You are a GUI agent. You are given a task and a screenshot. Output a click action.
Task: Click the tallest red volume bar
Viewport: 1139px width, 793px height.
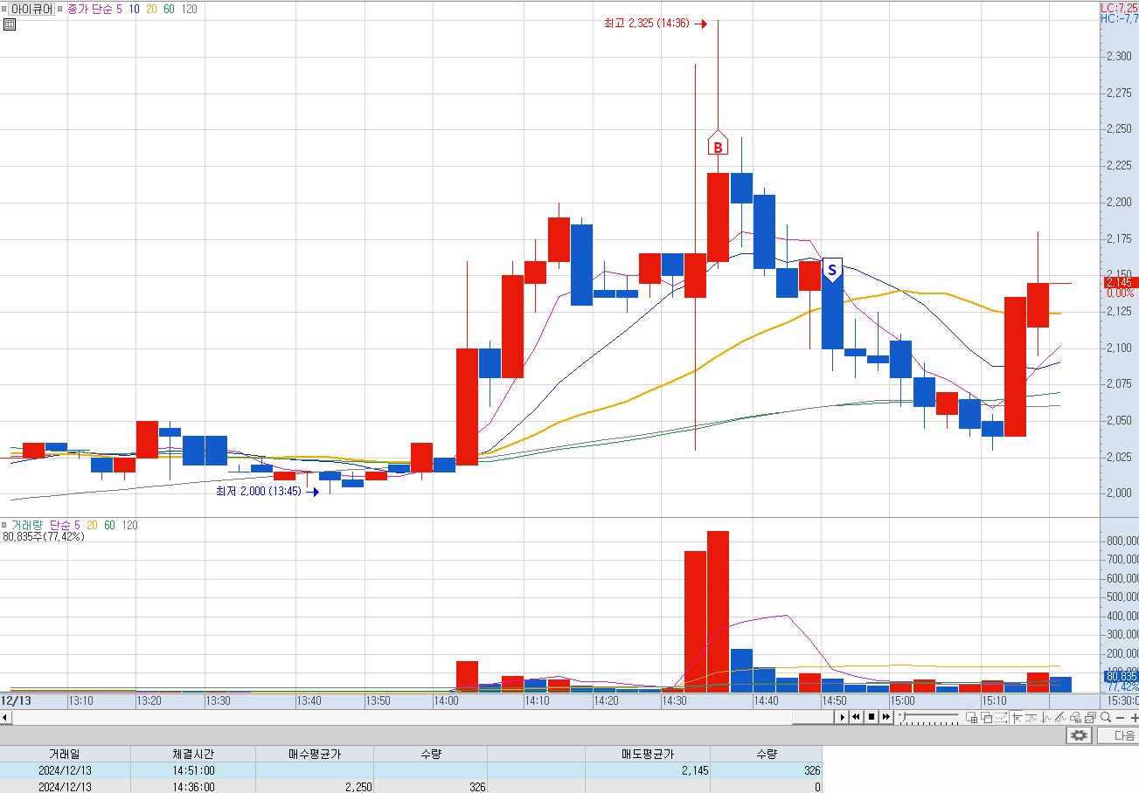(718, 611)
